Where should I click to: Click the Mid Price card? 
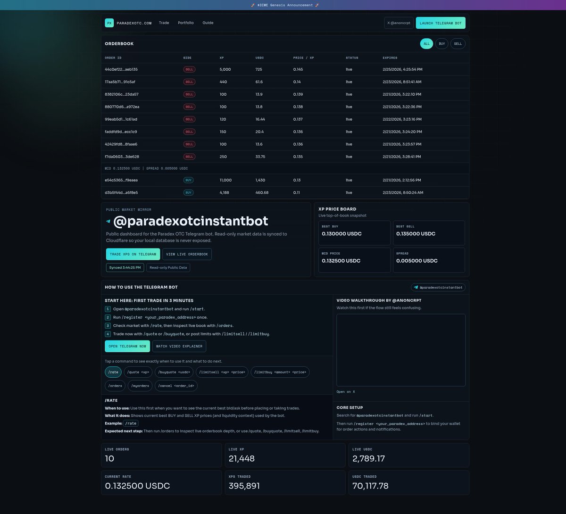point(354,260)
